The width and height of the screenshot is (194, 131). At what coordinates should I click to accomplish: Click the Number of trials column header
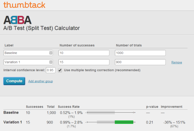click(129, 45)
